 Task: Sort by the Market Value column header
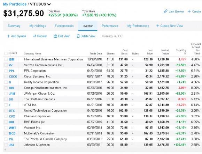click(165, 52)
